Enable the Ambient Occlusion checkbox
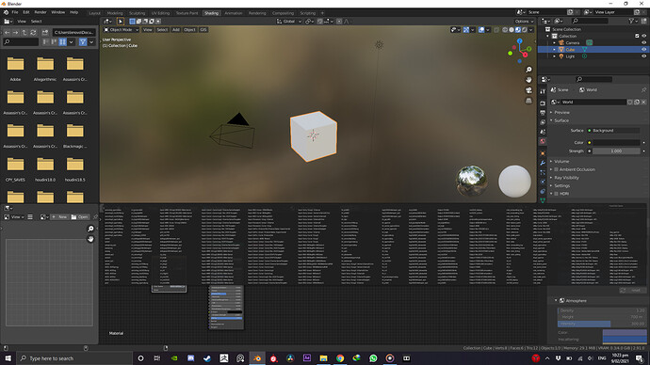Image resolution: width=650 pixels, height=365 pixels. [x=557, y=169]
